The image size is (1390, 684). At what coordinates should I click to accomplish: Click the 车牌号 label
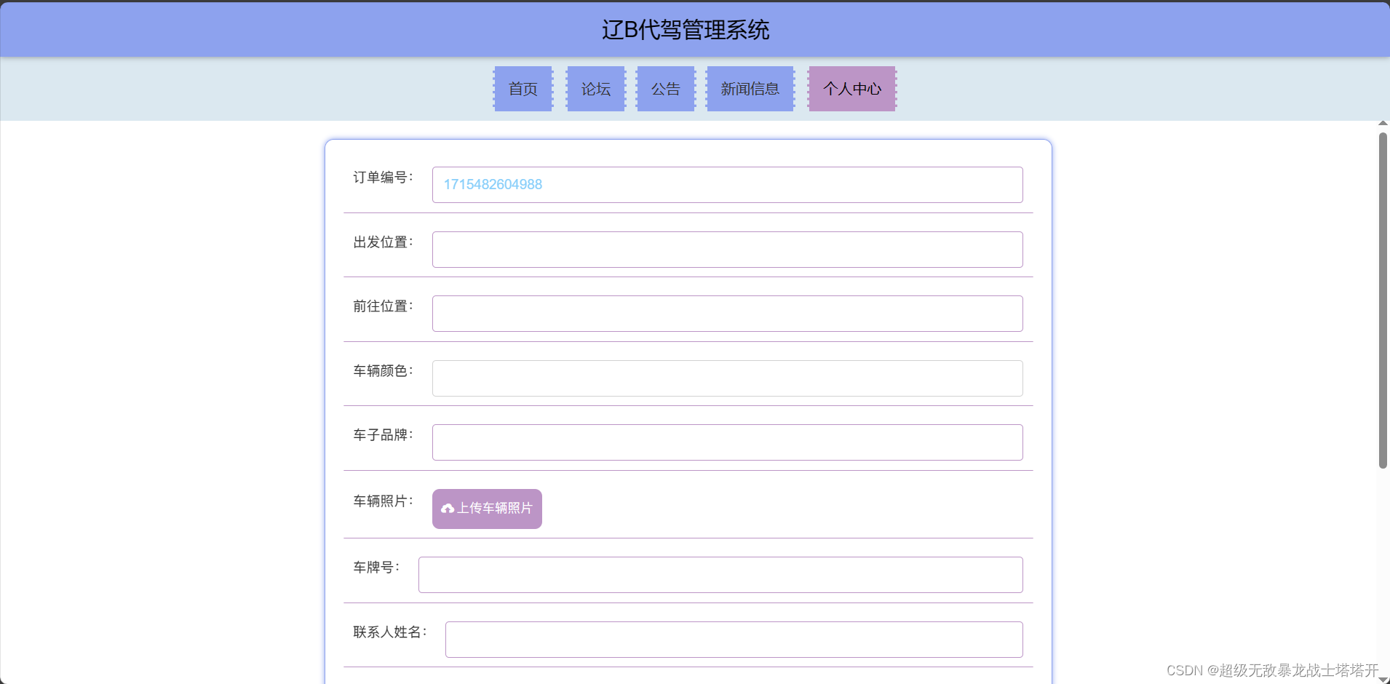pos(376,568)
